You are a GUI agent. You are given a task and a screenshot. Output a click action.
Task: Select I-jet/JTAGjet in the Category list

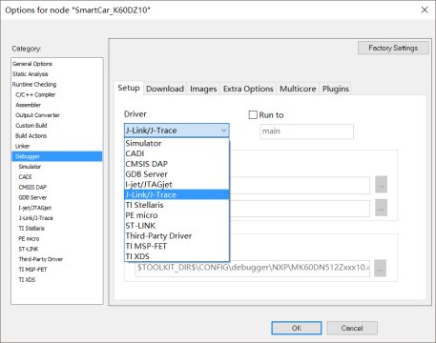click(35, 208)
